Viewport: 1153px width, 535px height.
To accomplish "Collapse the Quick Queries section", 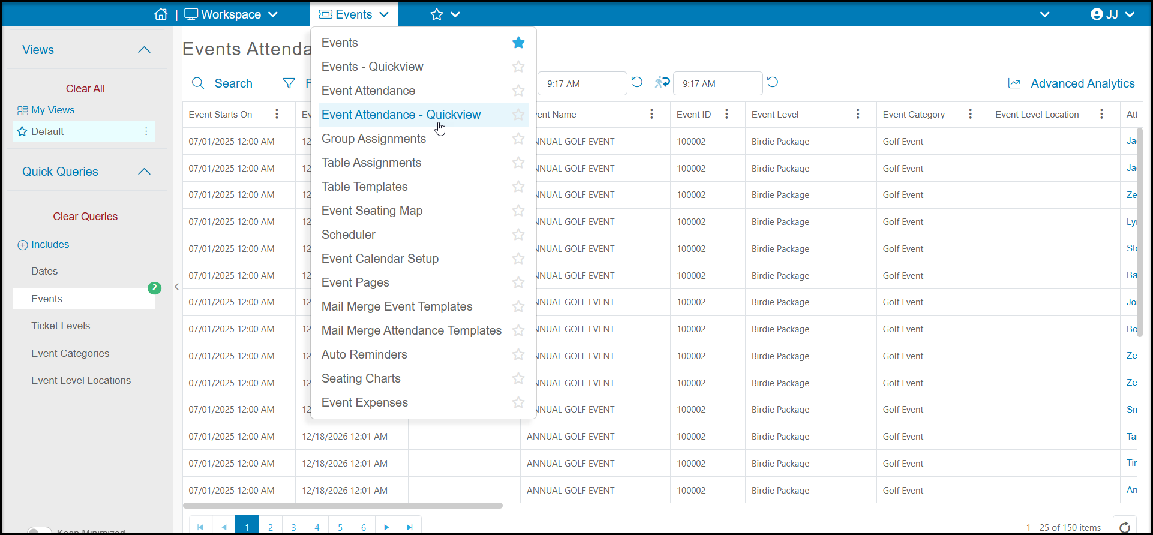I will click(144, 172).
